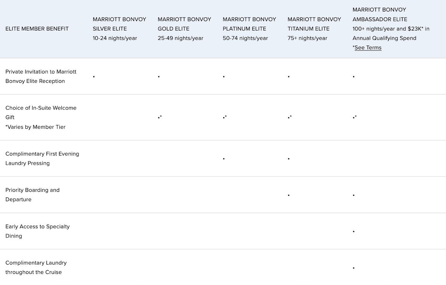Click the Choice of In-Suite Welcome Gift label

(41, 112)
